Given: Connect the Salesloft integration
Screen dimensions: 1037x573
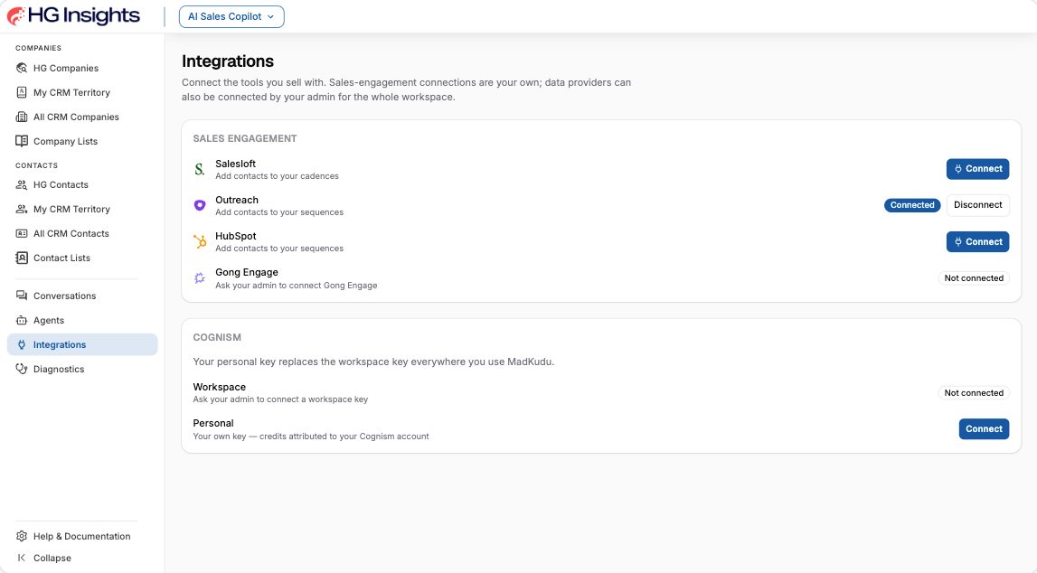Looking at the screenshot, I should point(977,169).
